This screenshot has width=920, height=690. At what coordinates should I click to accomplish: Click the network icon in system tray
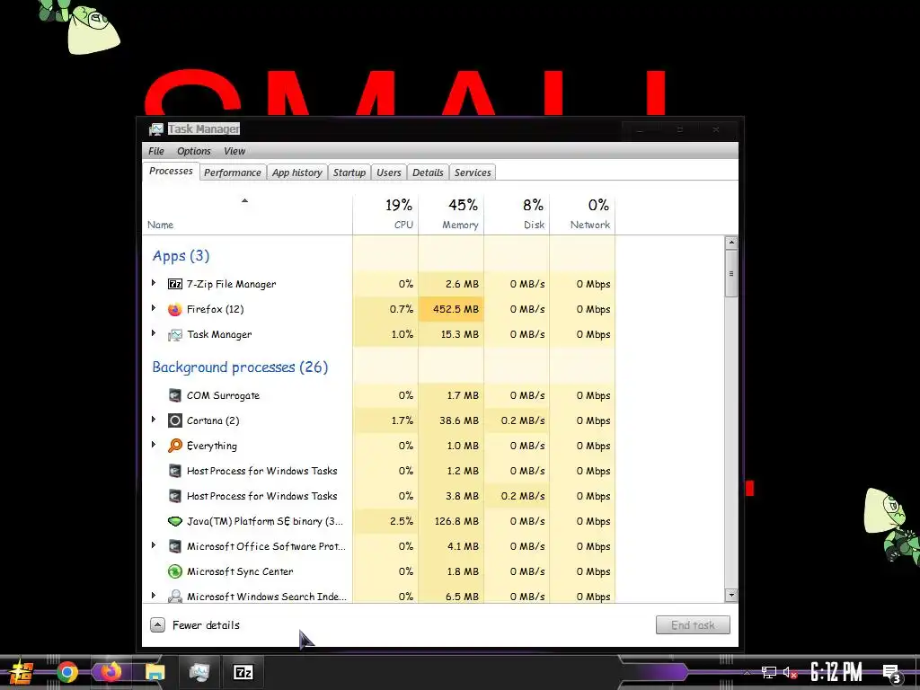(x=769, y=672)
